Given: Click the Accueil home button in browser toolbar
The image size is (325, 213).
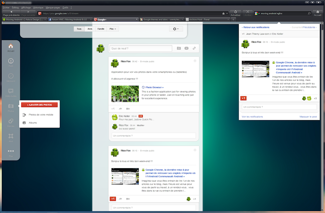Looking at the screenshot, I should [317, 13].
